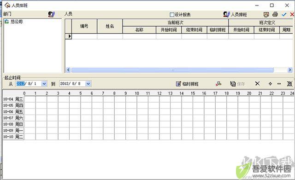Image resolution: width=295 pixels, height=180 pixels.
Task: Open the start date dropdown arrow
Action: (44, 84)
